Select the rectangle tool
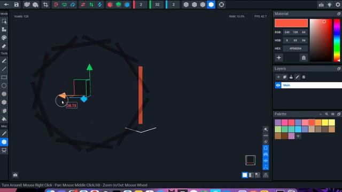 (4, 77)
